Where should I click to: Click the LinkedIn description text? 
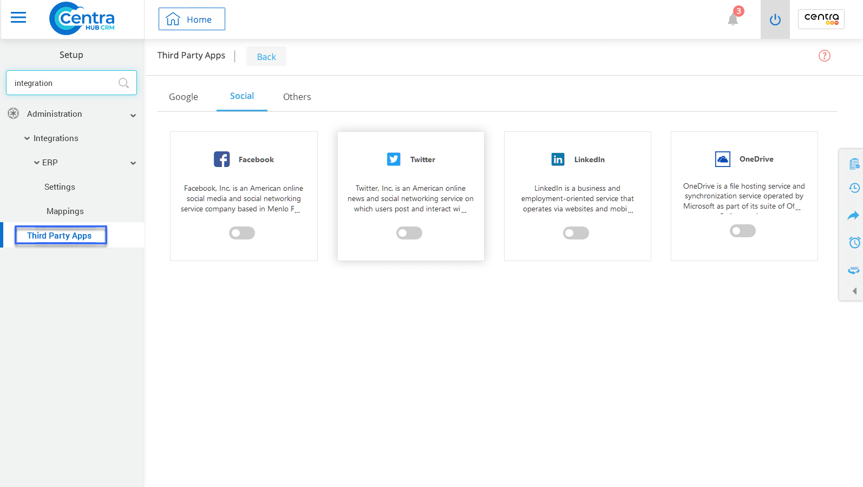(x=578, y=198)
